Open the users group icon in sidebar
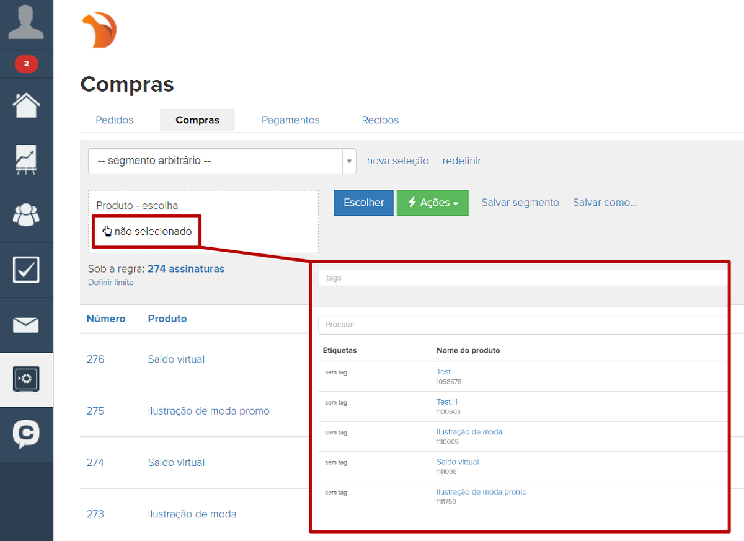This screenshot has width=744, height=541. tap(26, 214)
